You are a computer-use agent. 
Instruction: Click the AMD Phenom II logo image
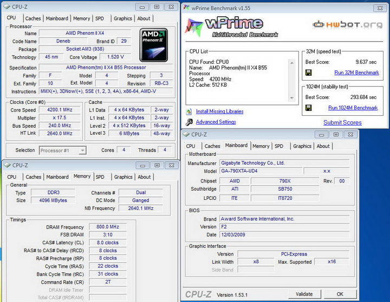(153, 45)
